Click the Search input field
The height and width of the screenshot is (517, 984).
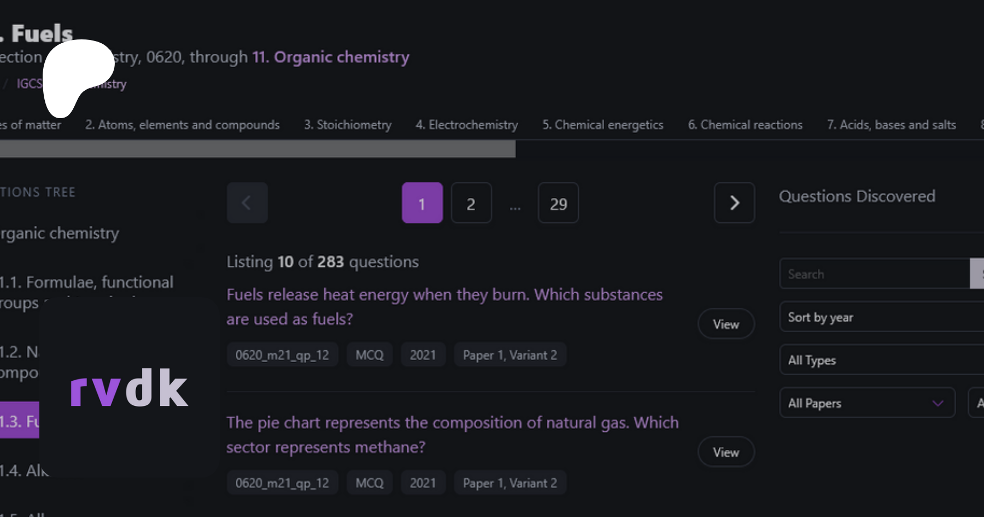874,274
